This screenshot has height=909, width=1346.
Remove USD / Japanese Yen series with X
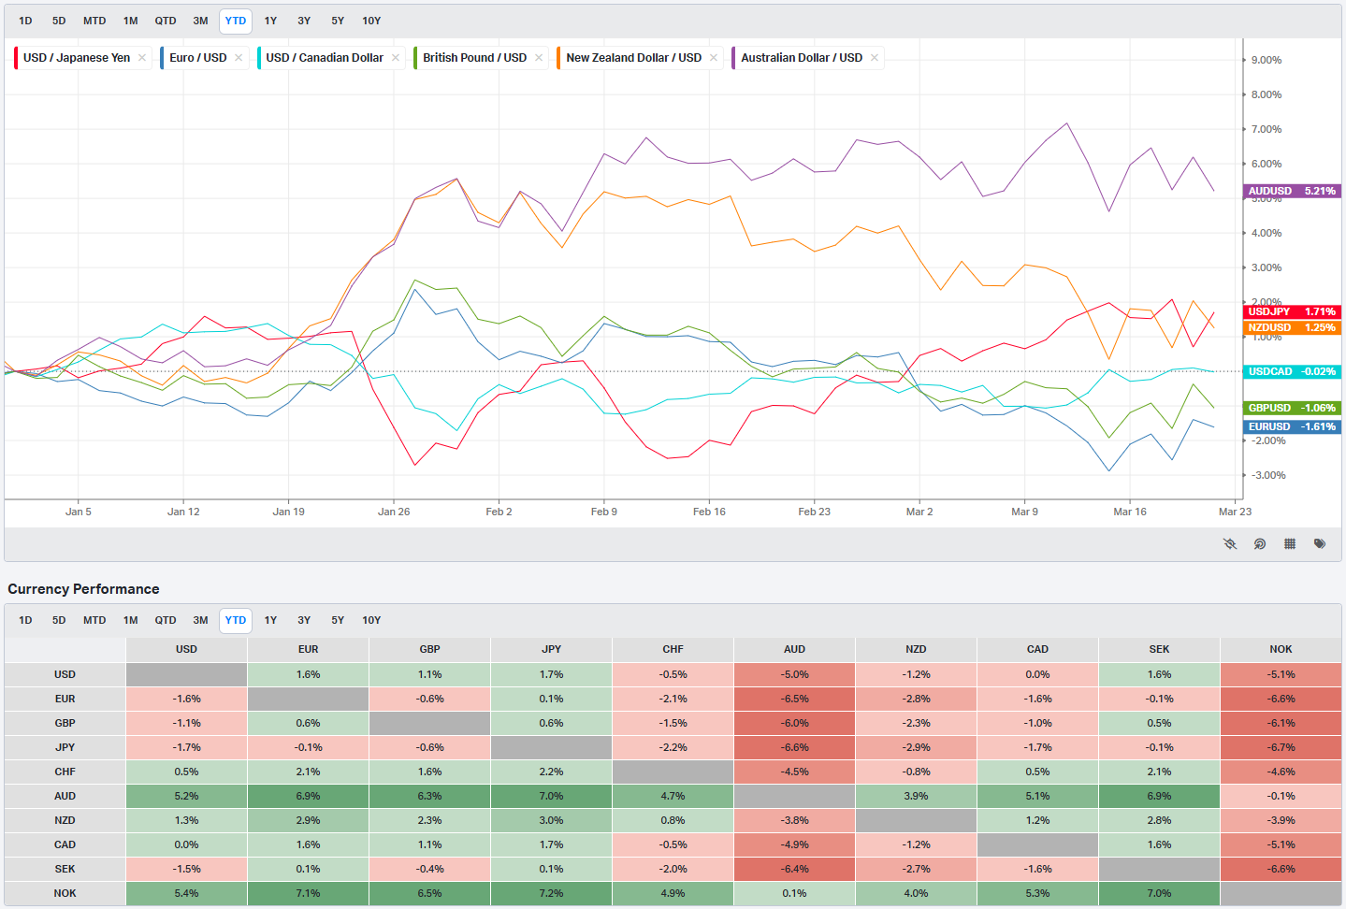pyautogui.click(x=142, y=58)
